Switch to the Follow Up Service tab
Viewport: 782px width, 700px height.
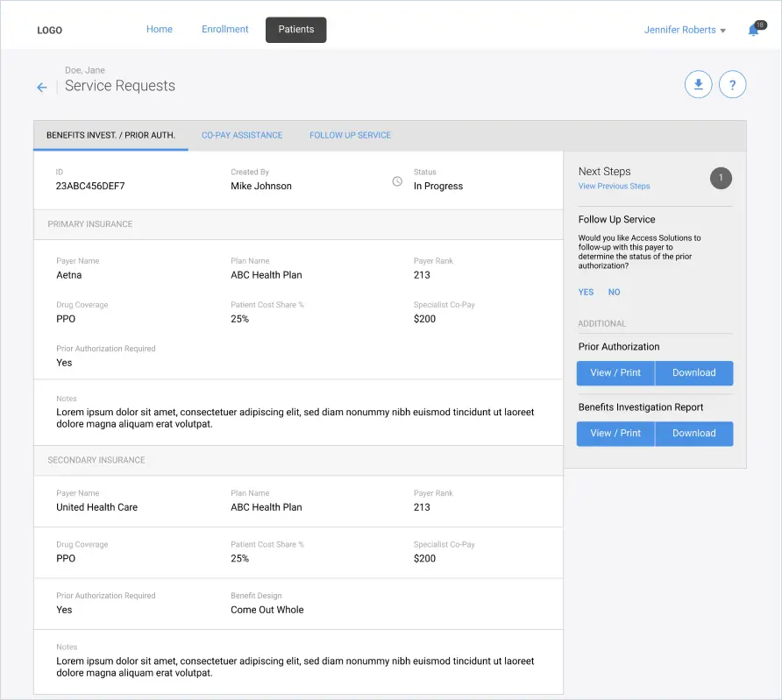pos(350,136)
